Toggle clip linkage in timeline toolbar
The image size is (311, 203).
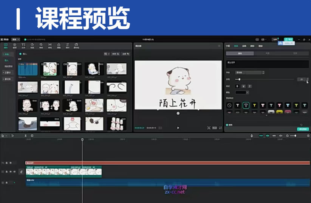pos(274,136)
